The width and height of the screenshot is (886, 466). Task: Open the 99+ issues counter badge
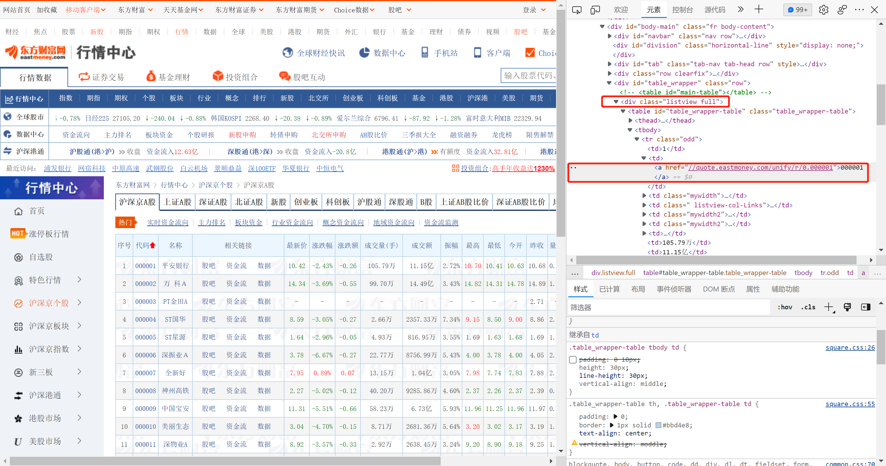798,10
